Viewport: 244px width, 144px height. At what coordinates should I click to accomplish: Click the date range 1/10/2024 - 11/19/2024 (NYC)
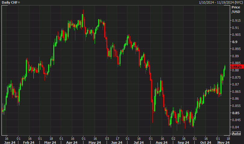(221, 2)
